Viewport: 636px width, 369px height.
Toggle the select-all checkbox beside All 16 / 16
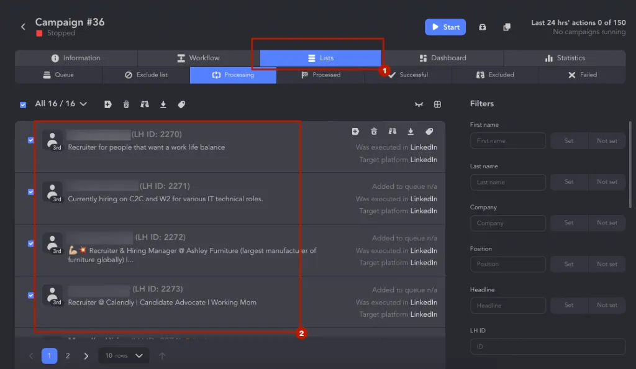(x=23, y=104)
